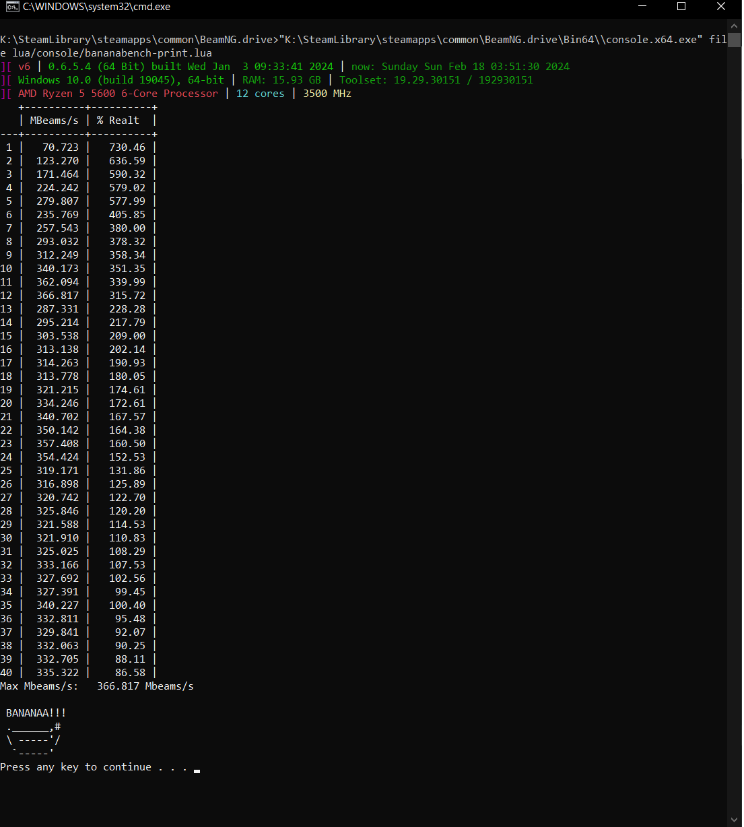Click the cmd.exe icon in title bar

pyautogui.click(x=12, y=7)
